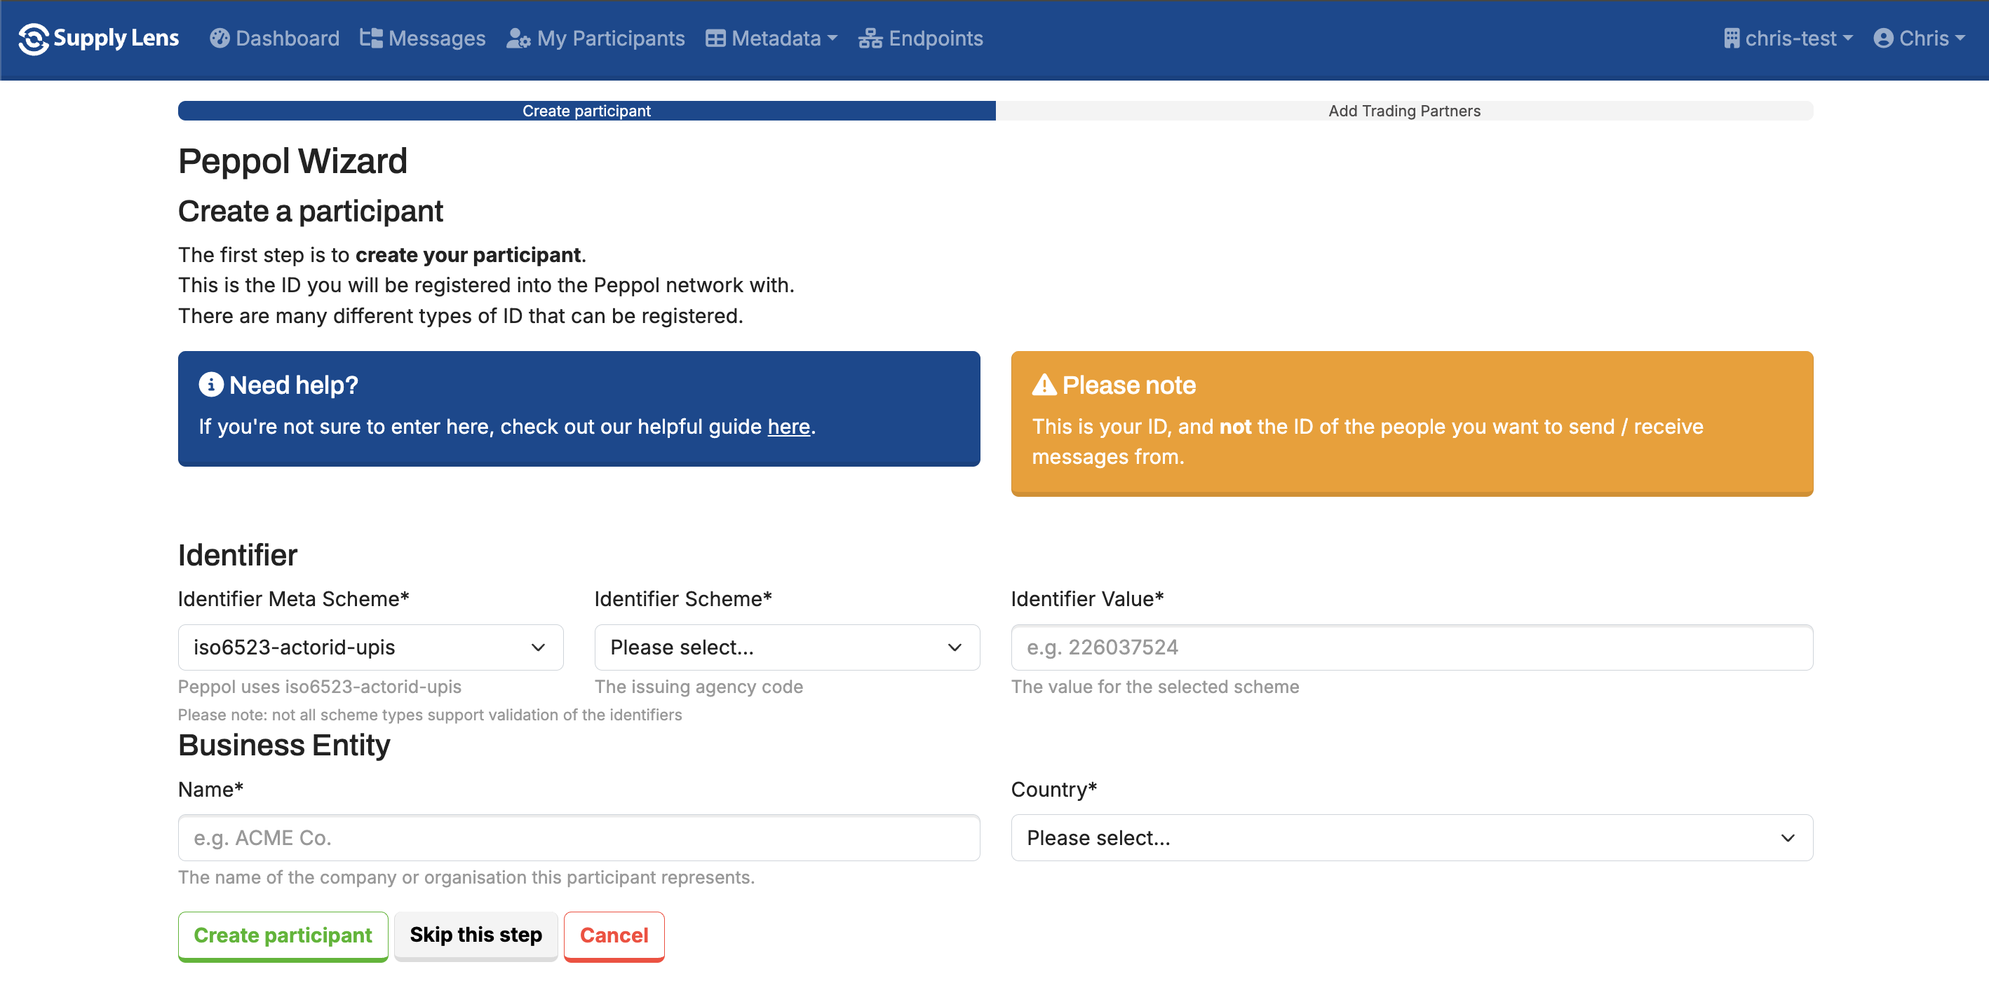Click the Supply Lens logo icon
The width and height of the screenshot is (1989, 981).
[33, 39]
